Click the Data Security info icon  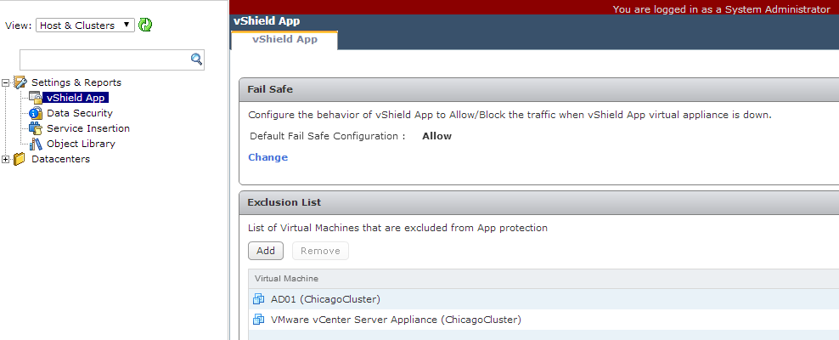click(x=36, y=113)
